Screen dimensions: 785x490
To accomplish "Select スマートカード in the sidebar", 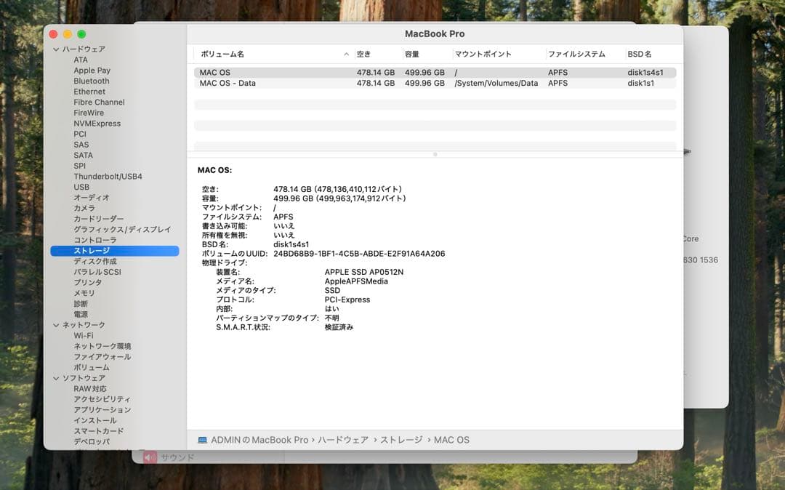I will click(x=99, y=431).
